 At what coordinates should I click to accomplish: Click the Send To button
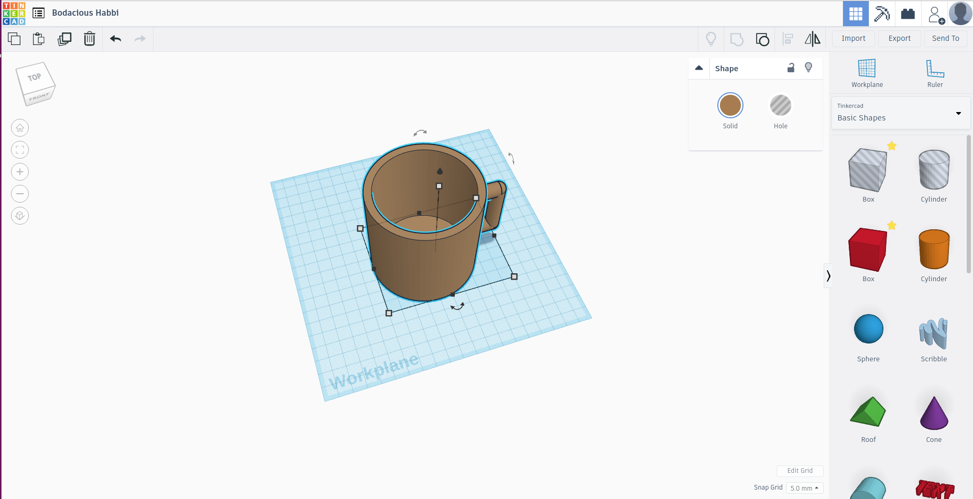coord(946,39)
